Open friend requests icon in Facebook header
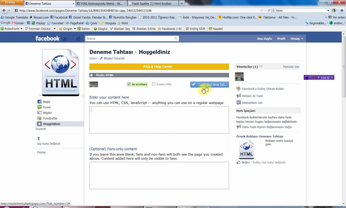Image resolution: width=346 pixels, height=208 pixels. (x=65, y=38)
